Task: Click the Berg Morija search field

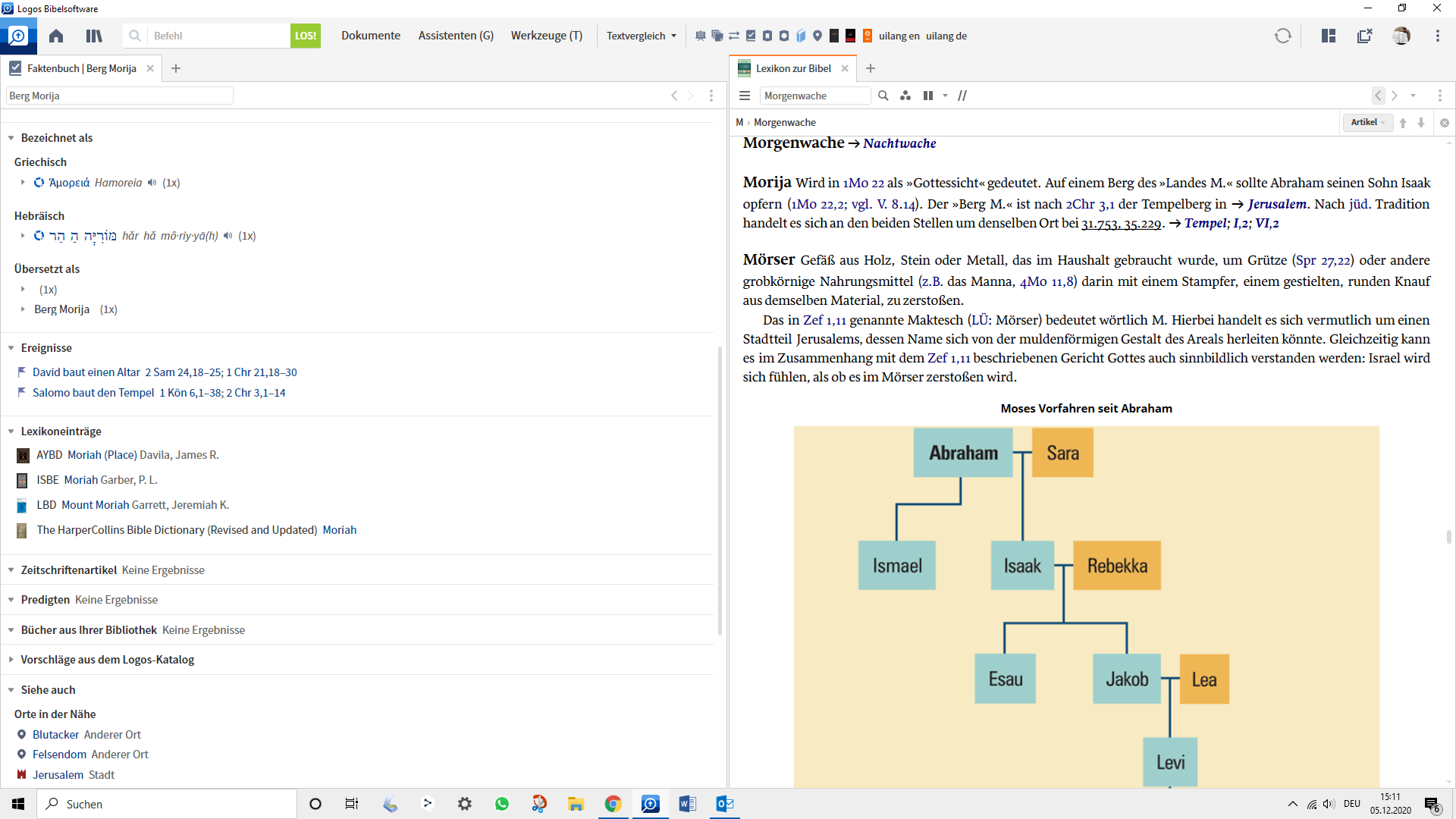Action: 119,96
